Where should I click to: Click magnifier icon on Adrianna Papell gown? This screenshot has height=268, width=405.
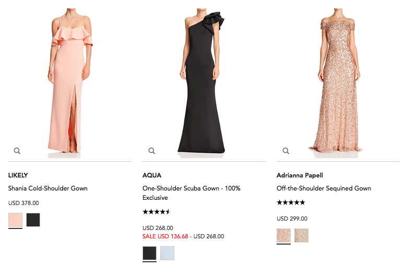[286, 151]
